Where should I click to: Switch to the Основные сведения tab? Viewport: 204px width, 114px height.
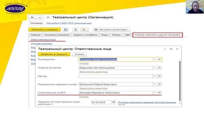click(57, 35)
